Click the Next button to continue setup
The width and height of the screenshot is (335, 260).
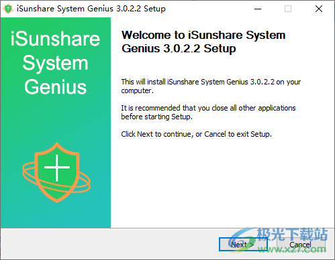coord(243,244)
